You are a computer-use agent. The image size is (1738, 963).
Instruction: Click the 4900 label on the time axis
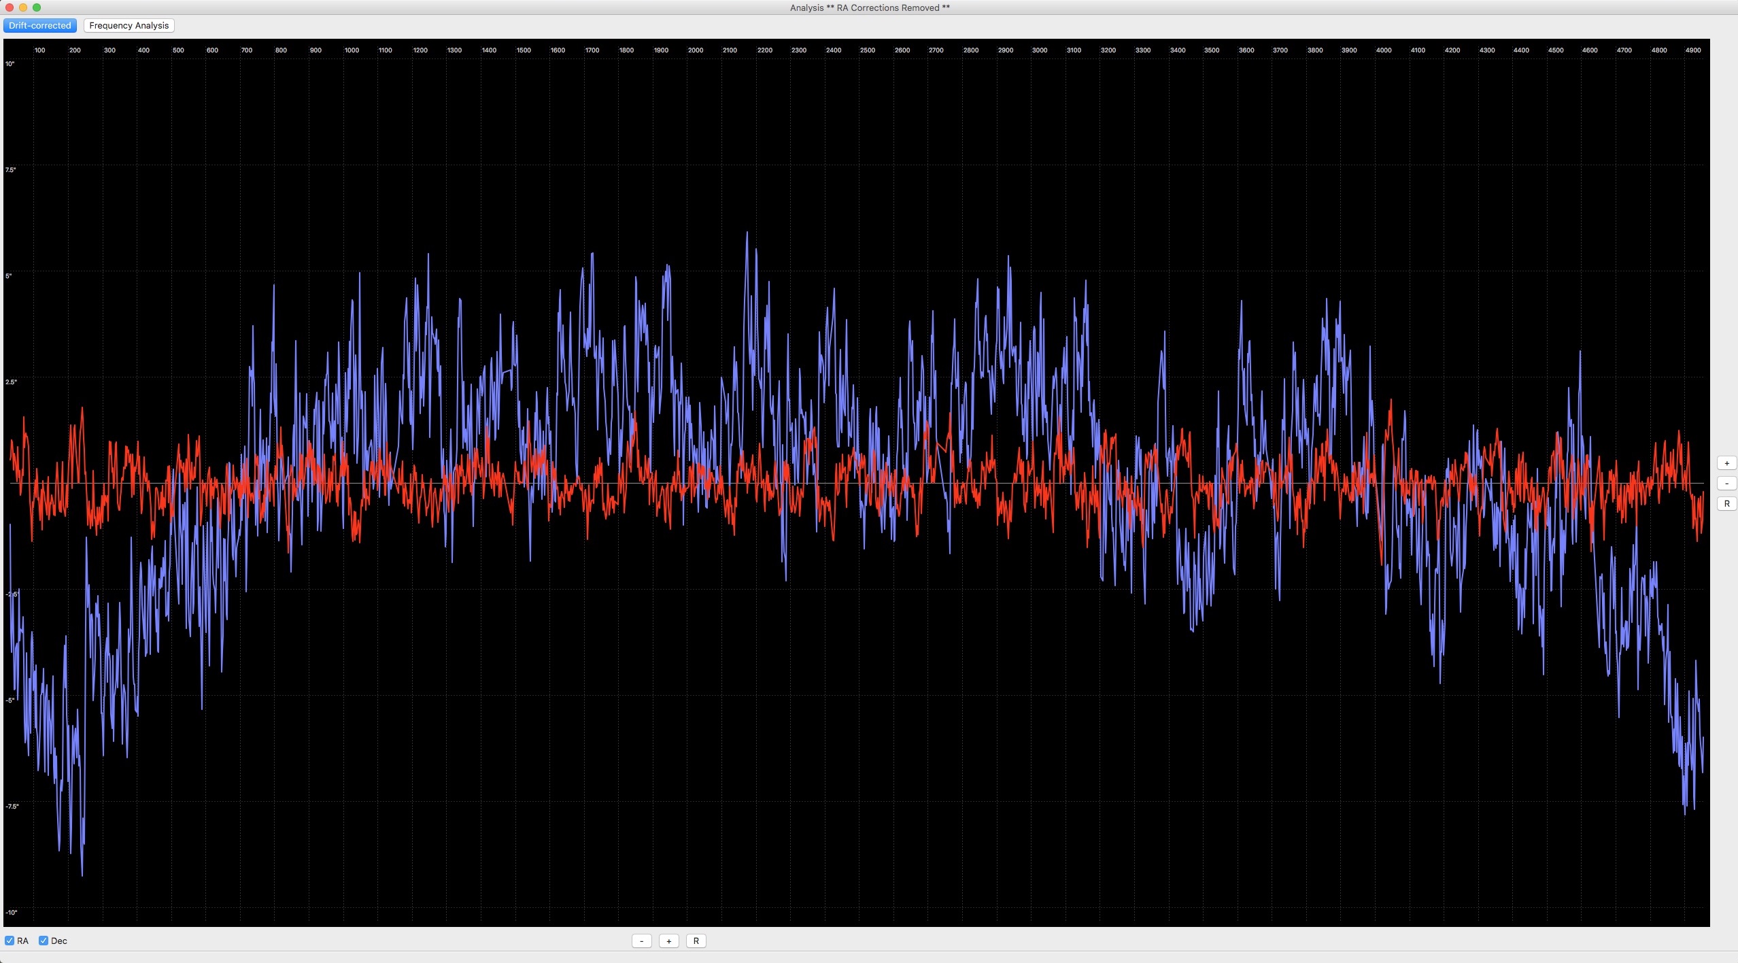(x=1692, y=50)
